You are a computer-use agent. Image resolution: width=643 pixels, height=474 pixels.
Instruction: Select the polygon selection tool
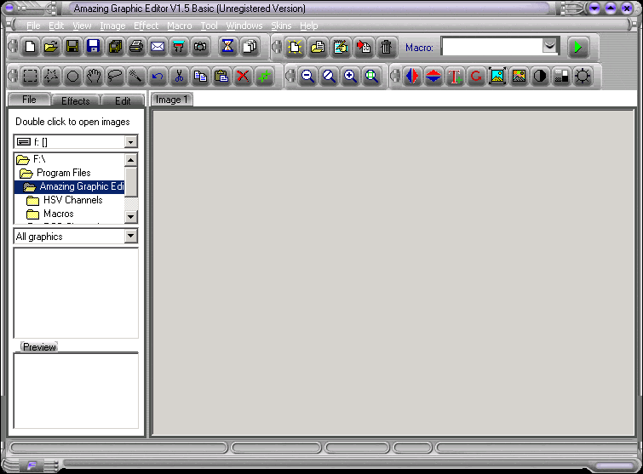(x=51, y=77)
